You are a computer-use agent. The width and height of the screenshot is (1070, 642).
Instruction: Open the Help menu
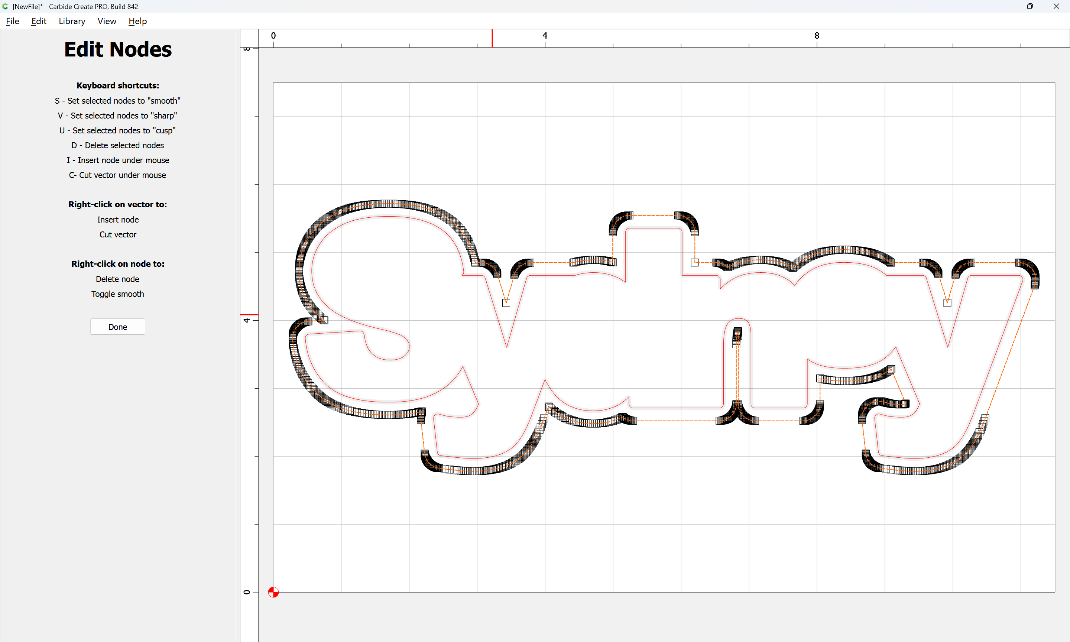(x=137, y=21)
